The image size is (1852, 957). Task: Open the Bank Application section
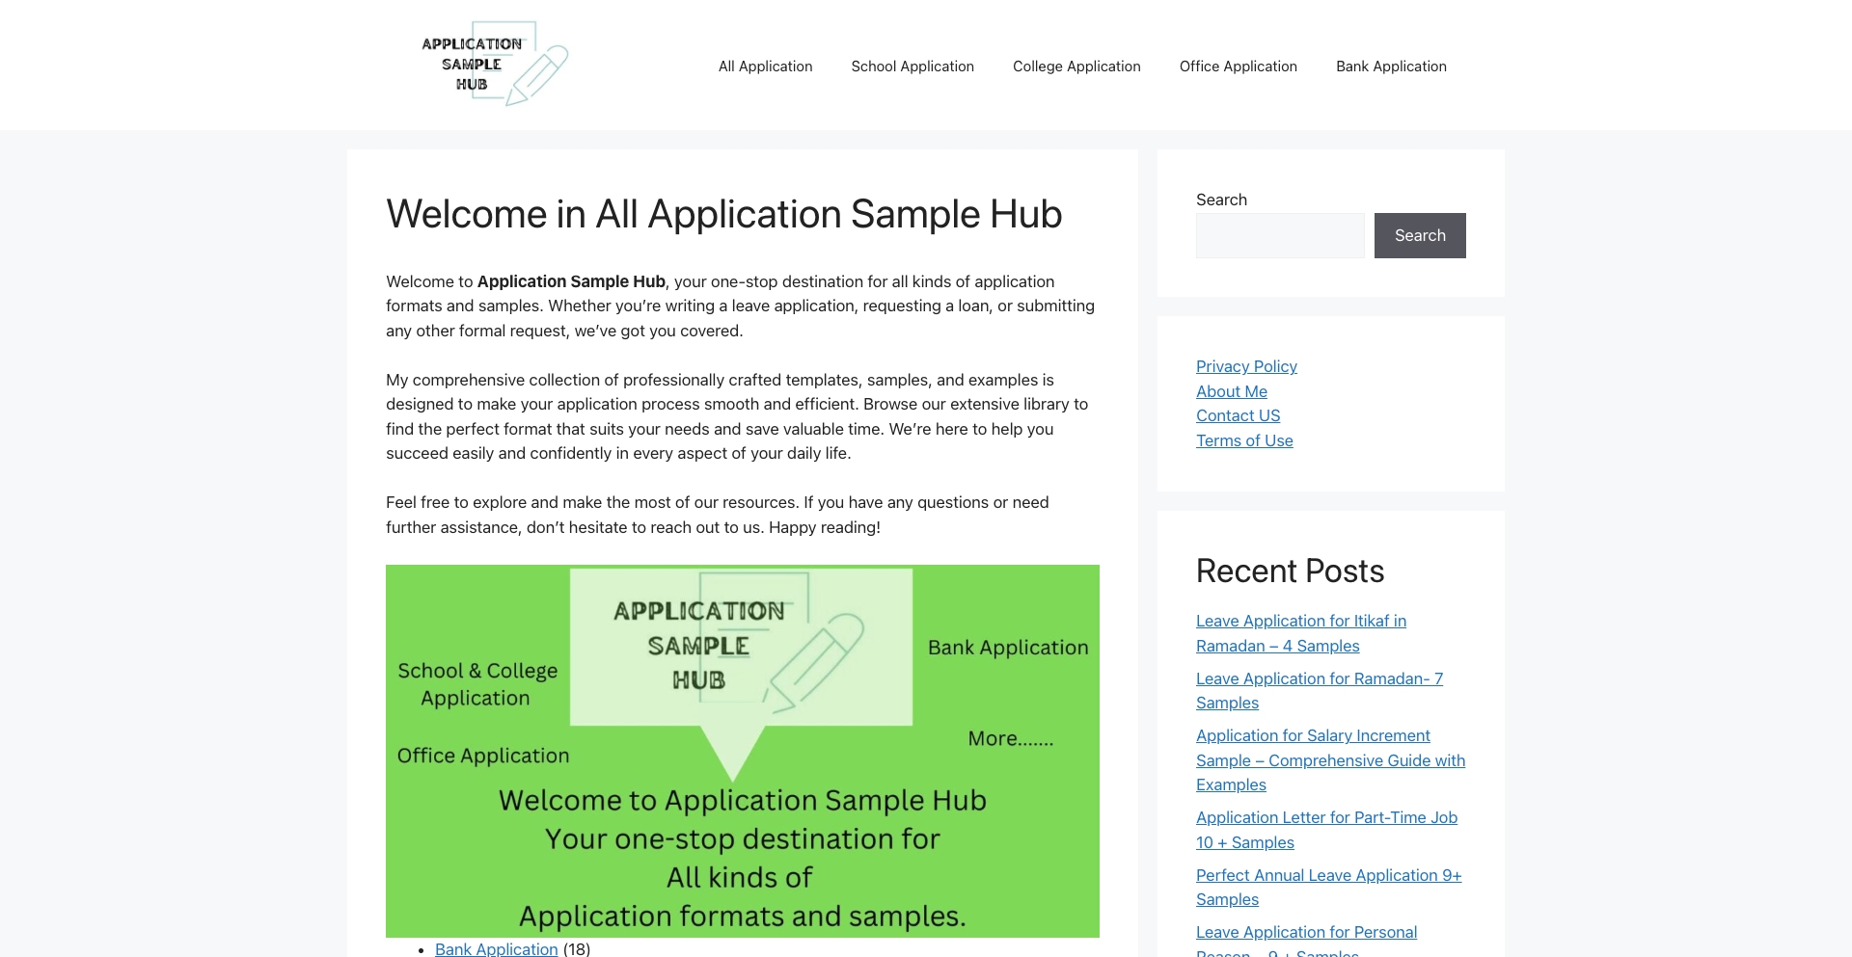pos(1390,66)
